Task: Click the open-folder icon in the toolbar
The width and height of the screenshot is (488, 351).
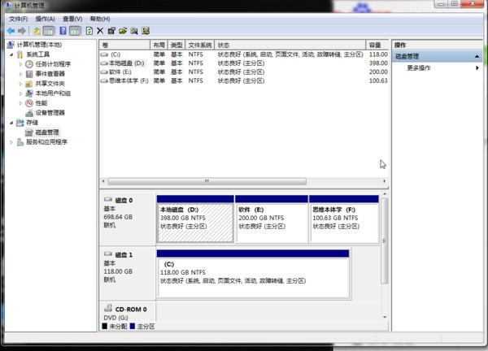Action: [123, 31]
